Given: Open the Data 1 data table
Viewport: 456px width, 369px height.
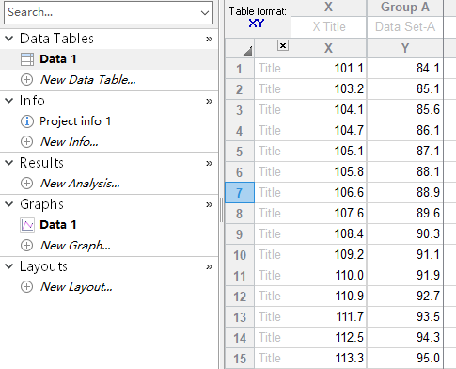Looking at the screenshot, I should pos(58,59).
